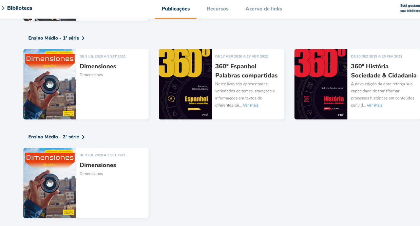Click Ver mais on 360° Espanhol card

click(251, 105)
